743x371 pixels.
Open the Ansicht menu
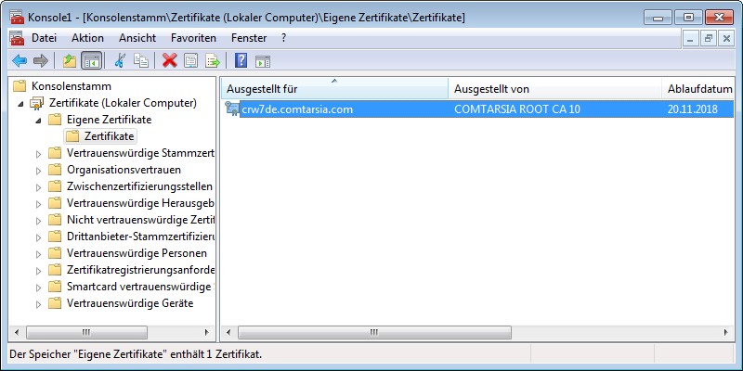click(x=137, y=38)
